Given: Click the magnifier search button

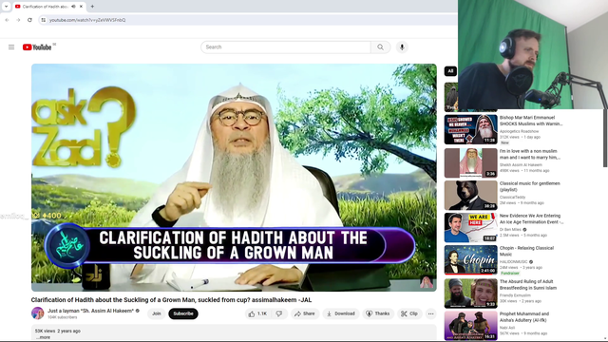Looking at the screenshot, I should click(380, 47).
